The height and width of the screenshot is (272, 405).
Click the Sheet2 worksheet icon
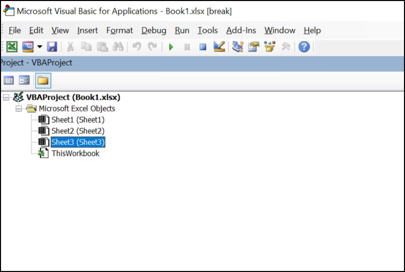coord(44,131)
